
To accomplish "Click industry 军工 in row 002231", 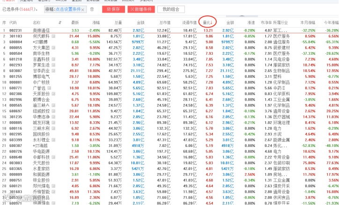I will click(280, 30).
